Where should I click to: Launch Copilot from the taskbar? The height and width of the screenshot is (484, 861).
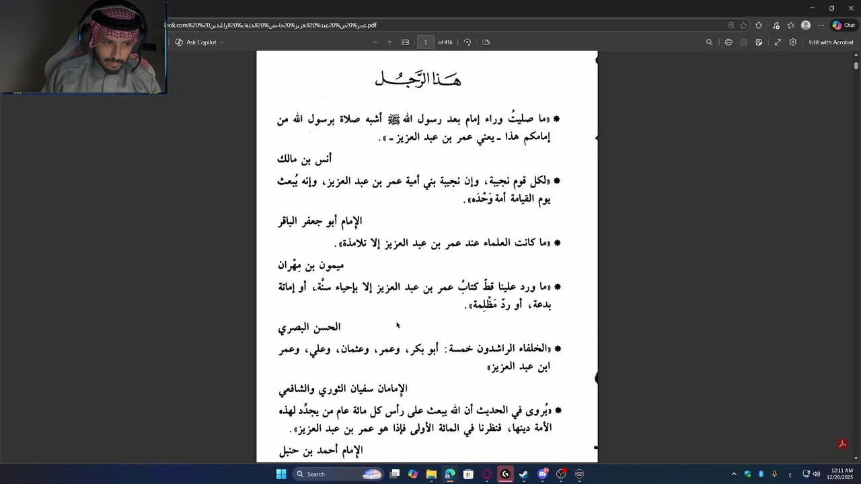click(413, 474)
